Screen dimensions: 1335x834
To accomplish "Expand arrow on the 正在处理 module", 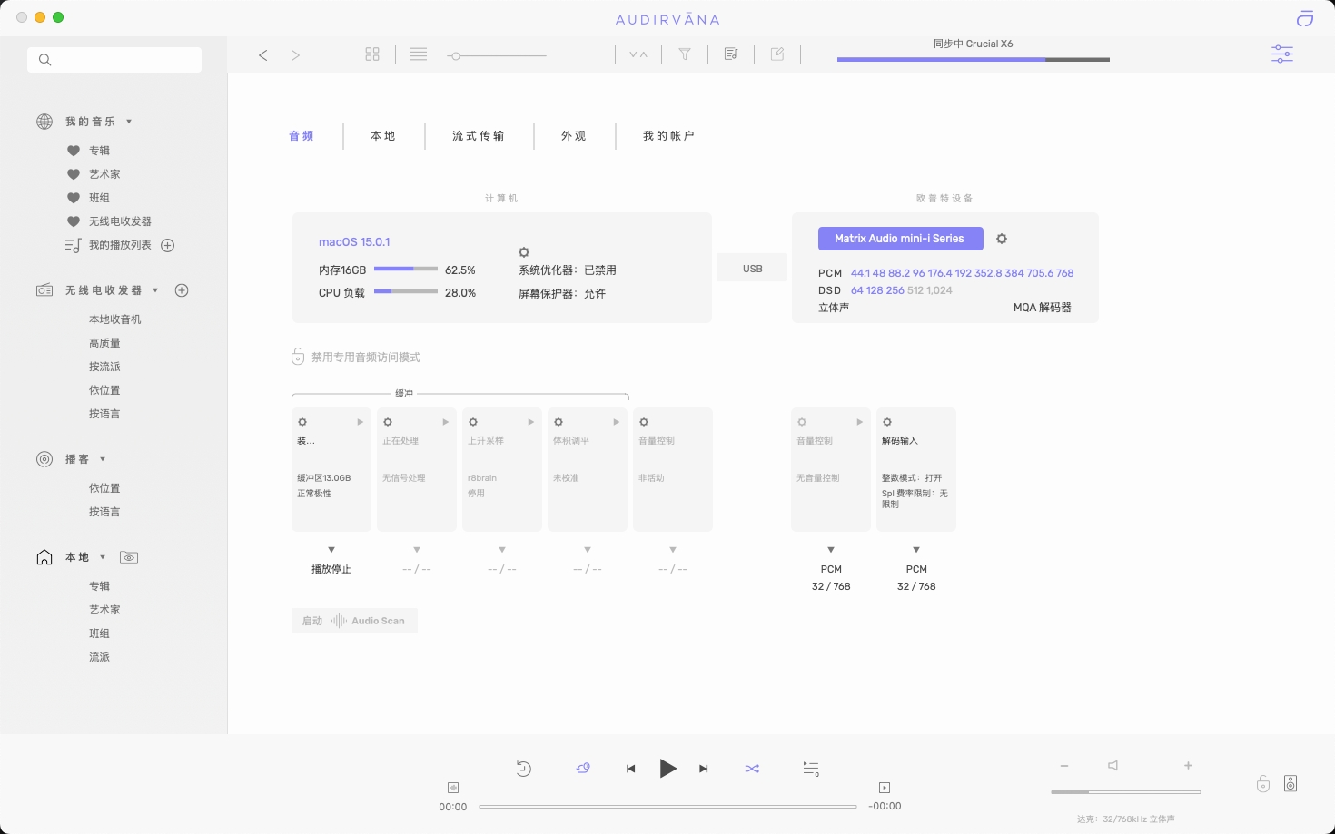I will pos(446,422).
